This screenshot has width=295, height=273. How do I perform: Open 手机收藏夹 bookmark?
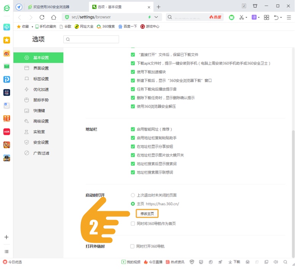pyautogui.click(x=46, y=26)
